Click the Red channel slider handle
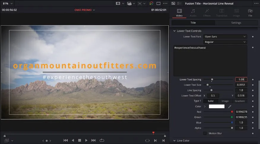260x144 pixels. tap(232, 112)
